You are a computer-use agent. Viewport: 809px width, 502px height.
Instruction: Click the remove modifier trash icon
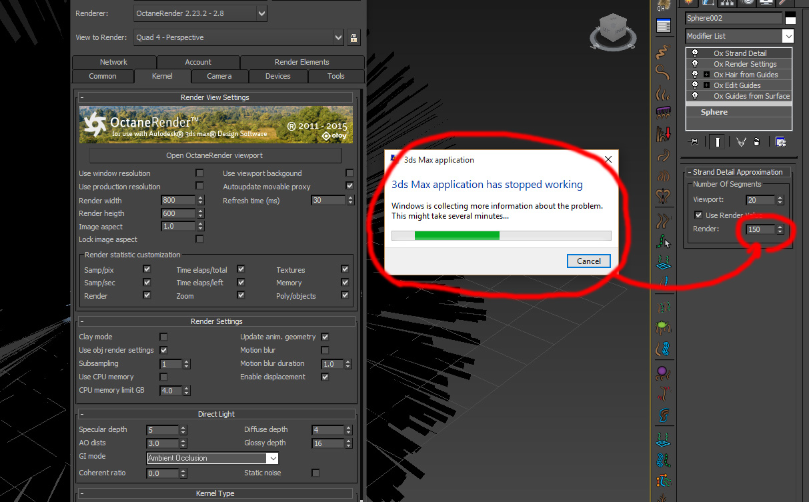(x=756, y=141)
